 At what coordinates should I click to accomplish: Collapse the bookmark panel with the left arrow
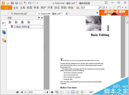point(42,18)
